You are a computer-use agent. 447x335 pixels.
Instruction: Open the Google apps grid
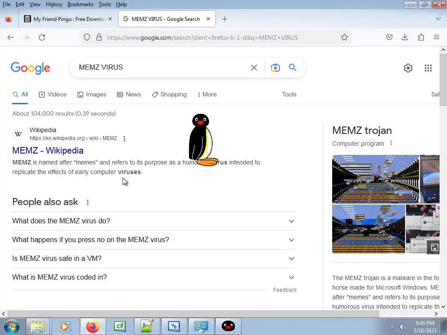tap(428, 68)
